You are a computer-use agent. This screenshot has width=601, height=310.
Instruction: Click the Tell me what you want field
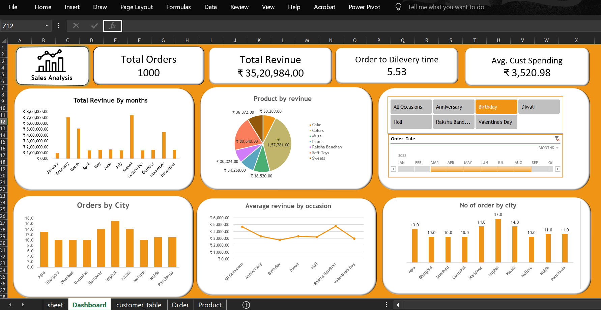(x=446, y=7)
